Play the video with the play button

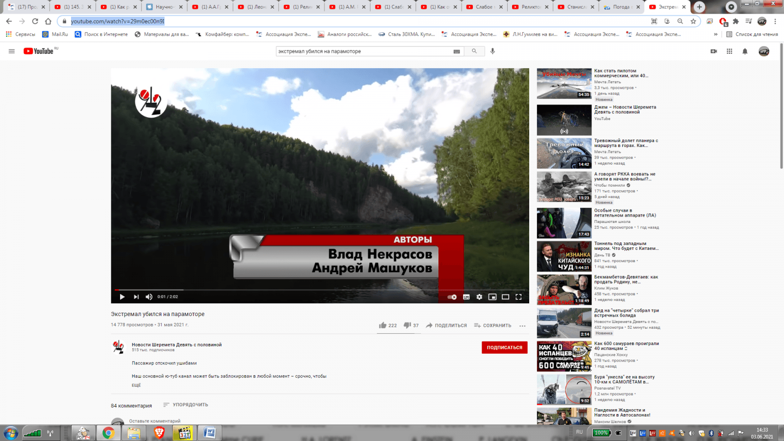pos(122,297)
